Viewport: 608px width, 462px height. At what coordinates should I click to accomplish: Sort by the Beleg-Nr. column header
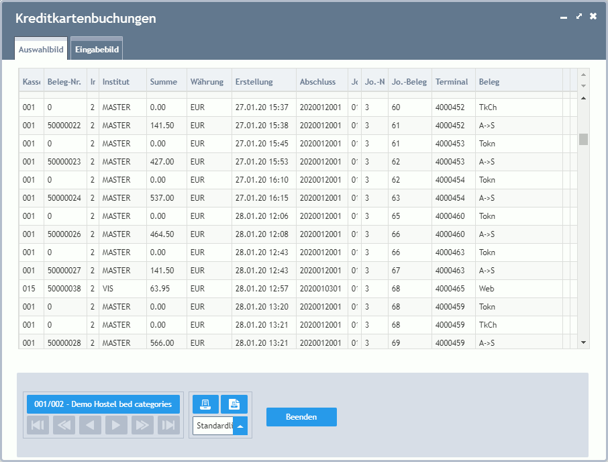click(x=65, y=82)
